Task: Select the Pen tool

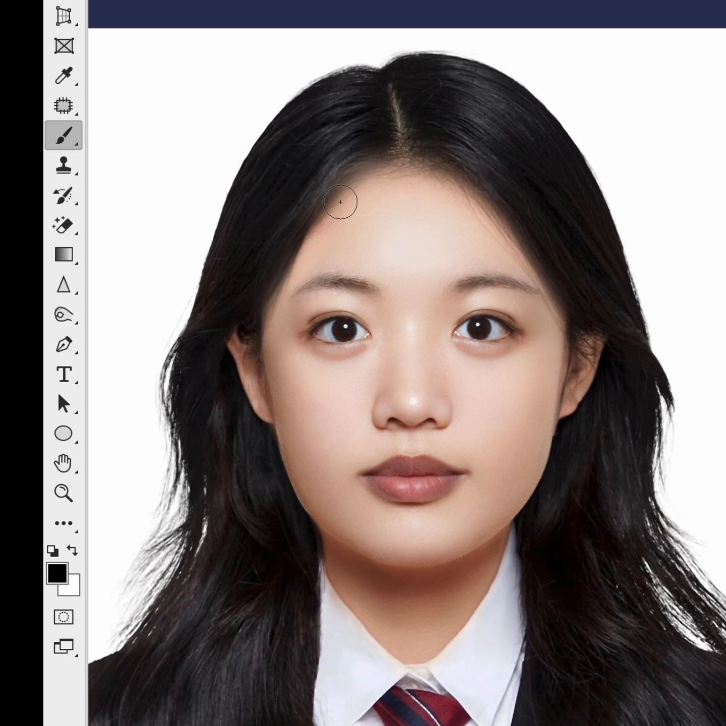Action: coord(64,344)
